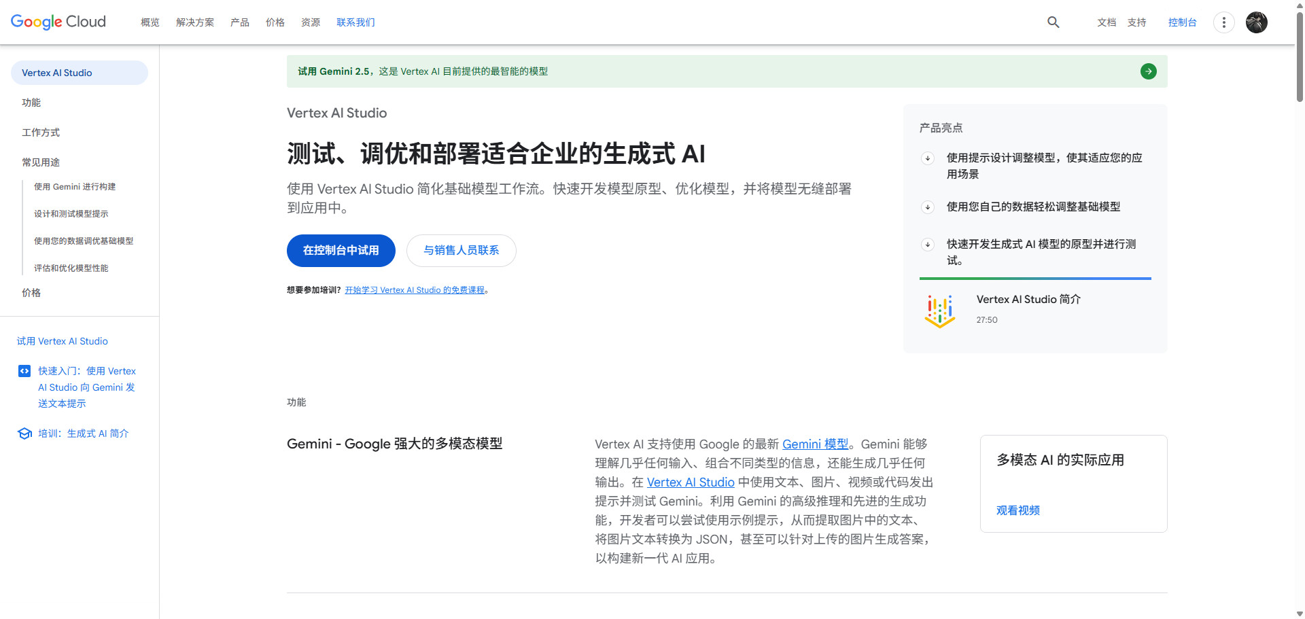Play the Vertex AI Studio 简介 video thumbnail
The width and height of the screenshot is (1305, 619).
tap(940, 311)
